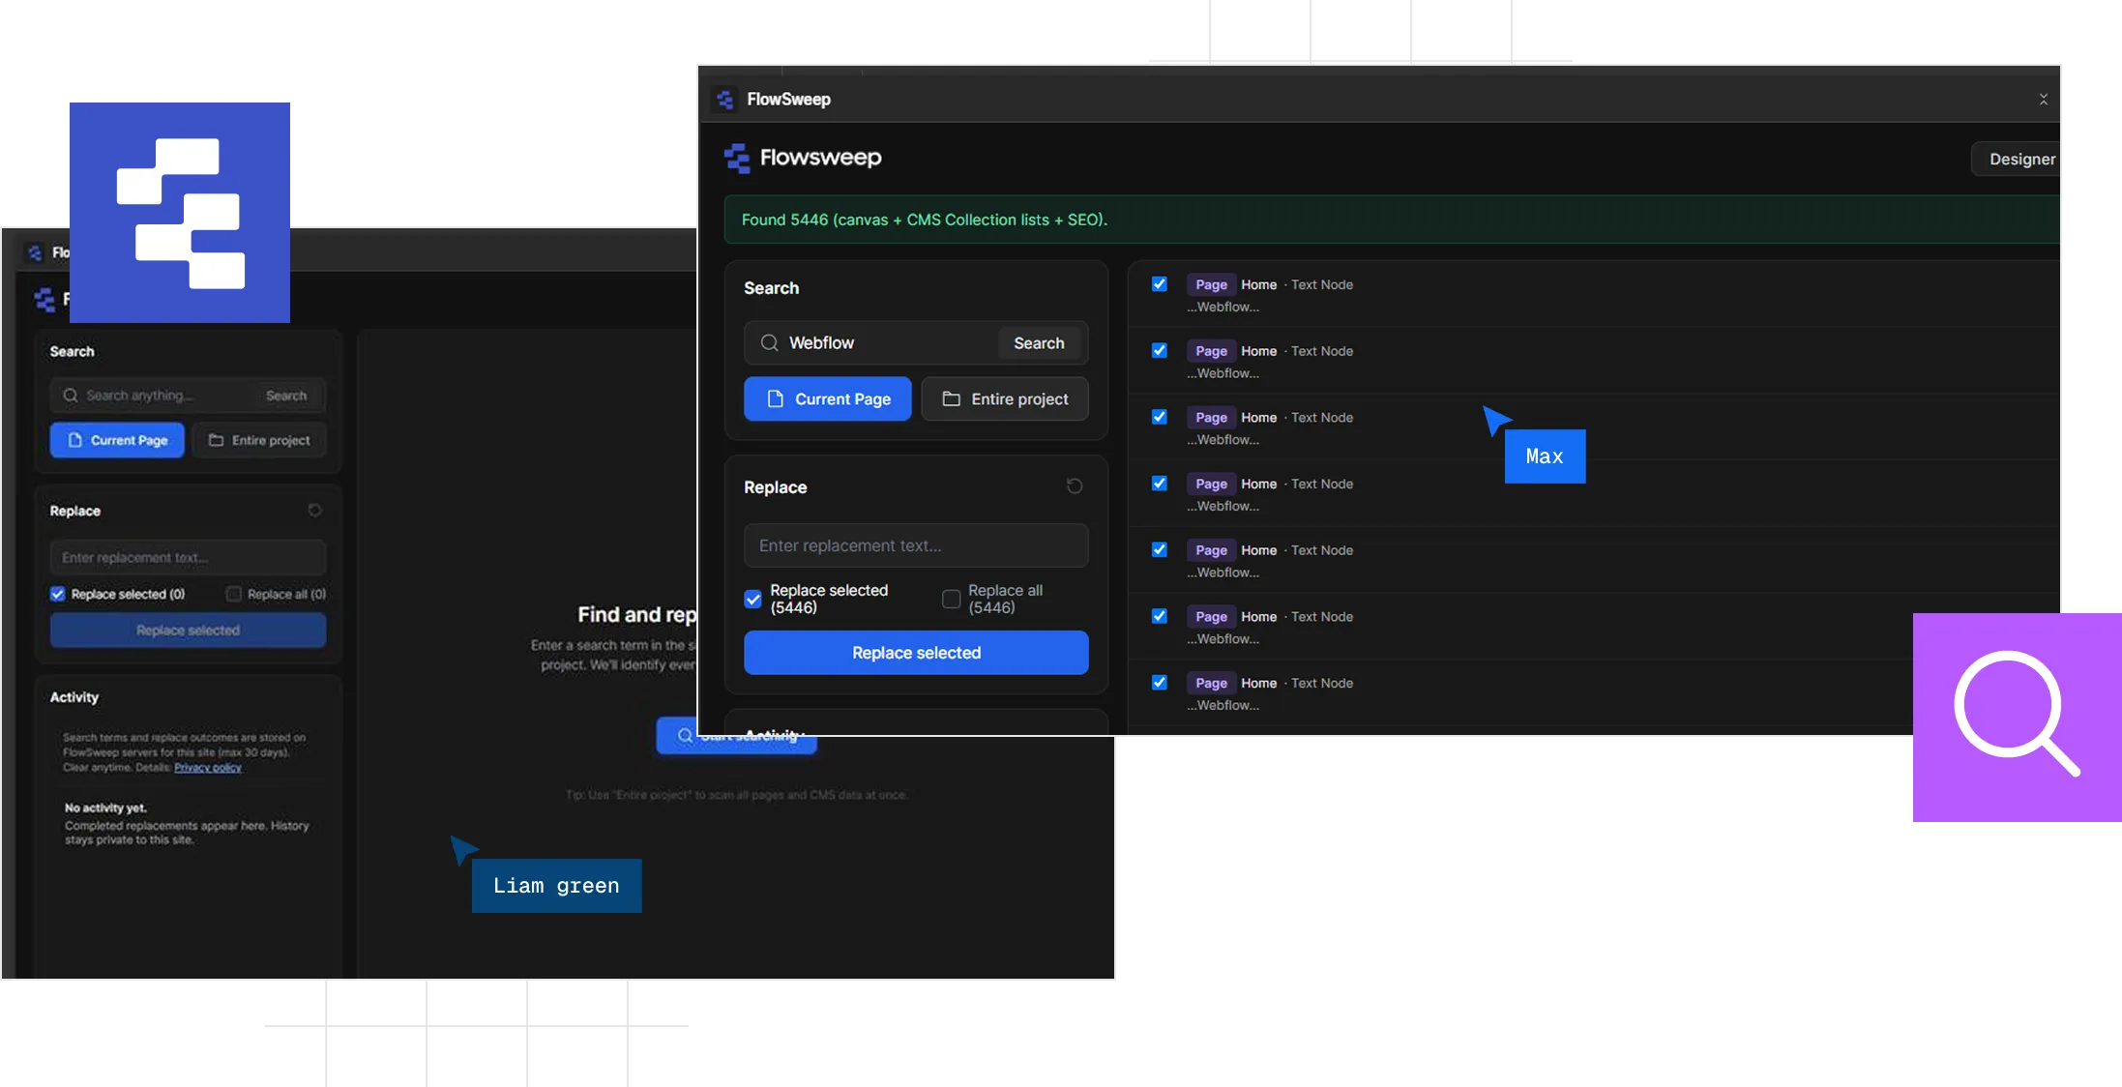The image size is (2122, 1087).
Task: Click the large blue FlowSweep logo tile
Action: tap(180, 213)
